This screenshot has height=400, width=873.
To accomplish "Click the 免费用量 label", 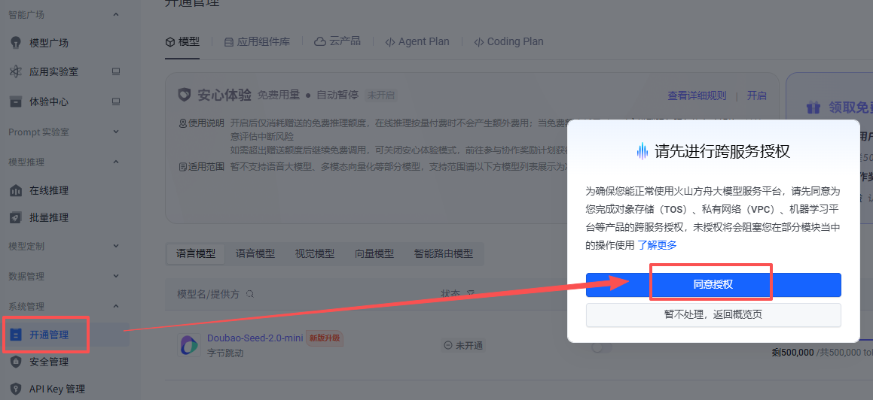I will coord(279,95).
